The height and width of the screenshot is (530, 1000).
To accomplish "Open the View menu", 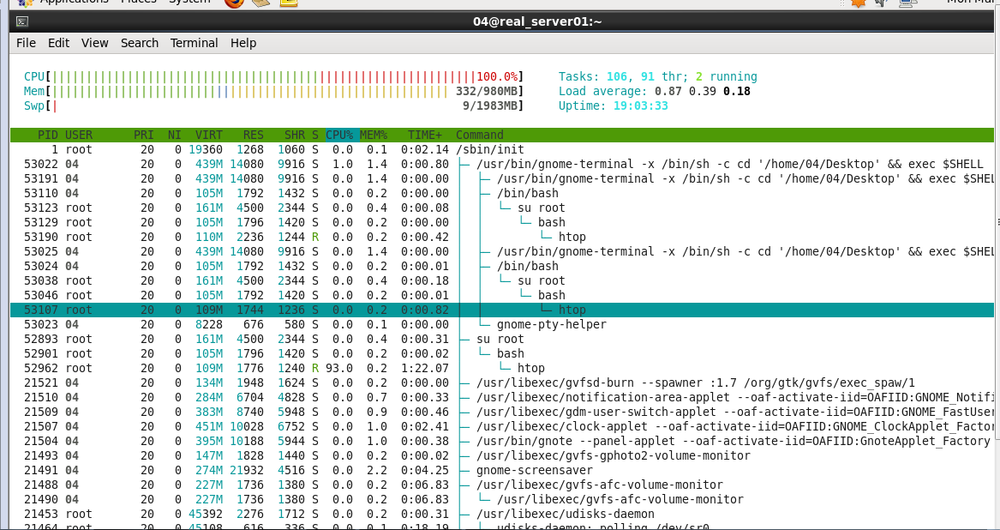I will tap(94, 43).
